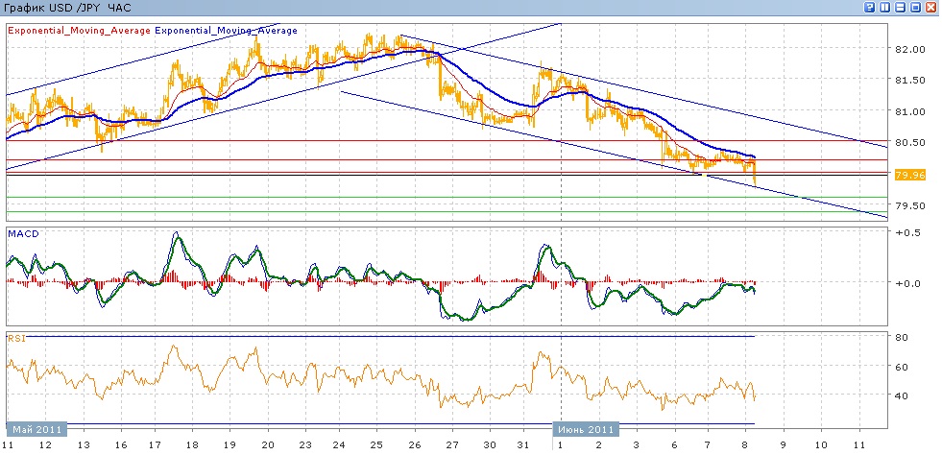Image resolution: width=942 pixels, height=455 pixels.
Task: Click the 79.50 price axis label
Action: pos(910,205)
